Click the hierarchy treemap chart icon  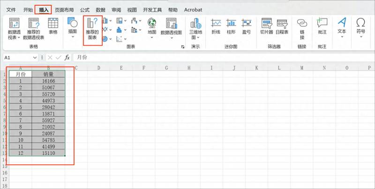120,21
